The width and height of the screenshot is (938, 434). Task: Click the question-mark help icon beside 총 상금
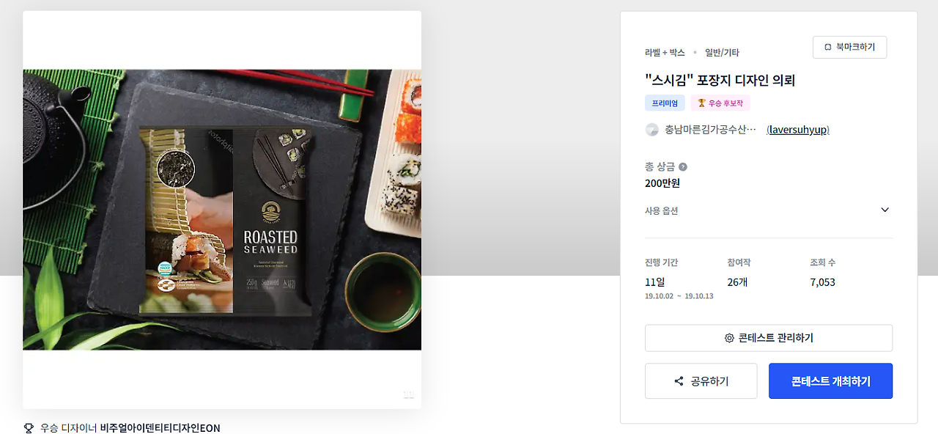pos(683,167)
